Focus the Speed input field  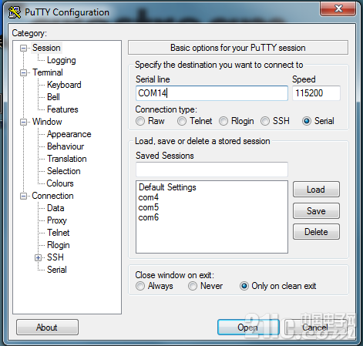[316, 93]
